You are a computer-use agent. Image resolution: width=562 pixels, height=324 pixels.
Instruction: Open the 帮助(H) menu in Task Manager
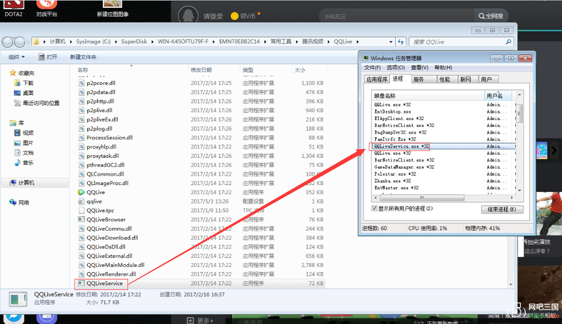point(443,68)
